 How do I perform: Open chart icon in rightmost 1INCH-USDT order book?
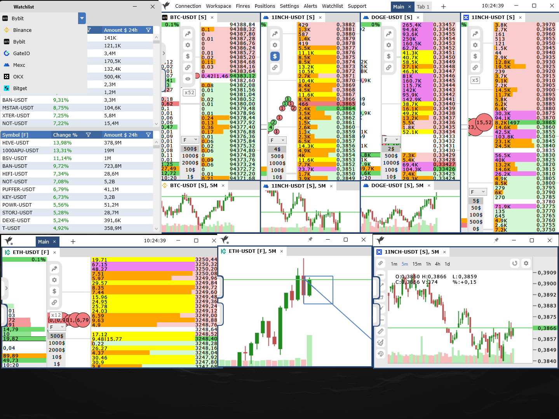click(x=475, y=34)
